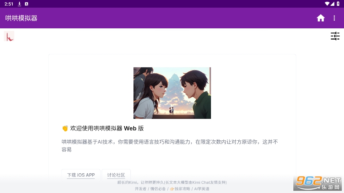Tap the home icon in the purple header
Image resolution: width=344 pixels, height=193 pixels.
pos(321,18)
